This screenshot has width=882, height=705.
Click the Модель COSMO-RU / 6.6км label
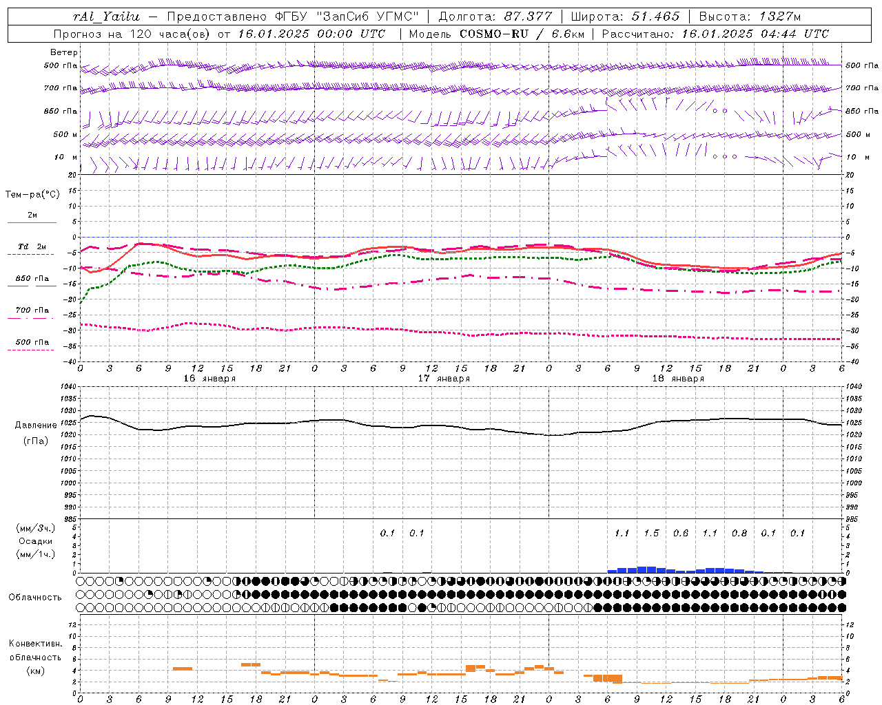click(496, 34)
